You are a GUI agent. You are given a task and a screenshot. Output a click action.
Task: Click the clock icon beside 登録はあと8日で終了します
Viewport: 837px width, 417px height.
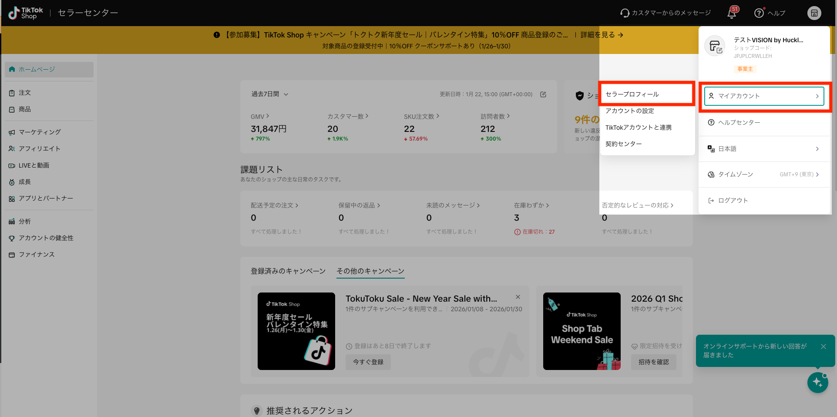coord(349,346)
